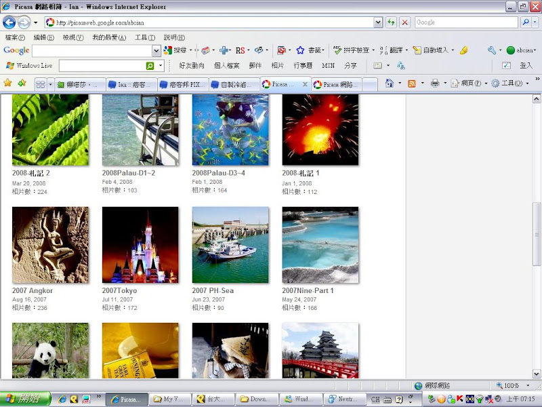The image size is (542, 407).
Task: Click the RSS feeds icon
Action: coord(411,83)
